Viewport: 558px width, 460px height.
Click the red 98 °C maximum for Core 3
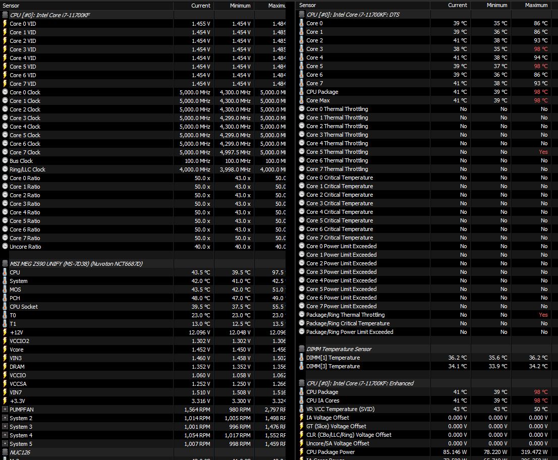(x=540, y=49)
